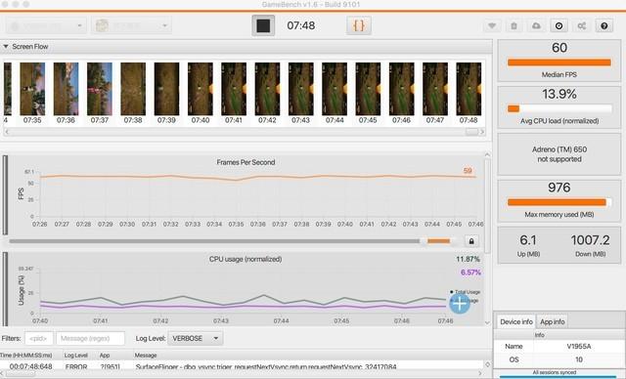This screenshot has width=626, height=379.
Task: Collapse the Screen Flow section triangle
Action: click(6, 47)
